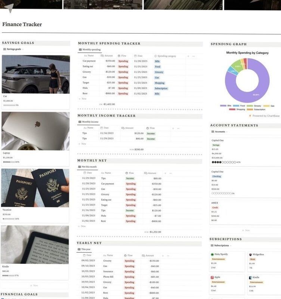Open Spending category column header menu
This screenshot has height=299, width=281.
click(x=165, y=56)
